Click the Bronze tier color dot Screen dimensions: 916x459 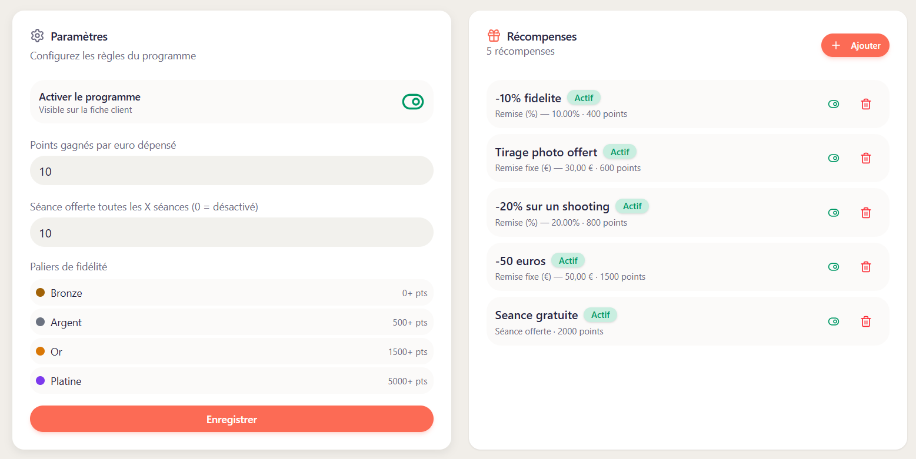click(41, 293)
